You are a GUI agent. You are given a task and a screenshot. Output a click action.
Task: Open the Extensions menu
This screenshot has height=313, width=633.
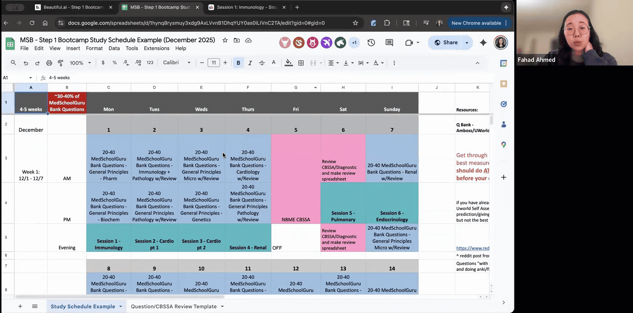click(x=157, y=48)
